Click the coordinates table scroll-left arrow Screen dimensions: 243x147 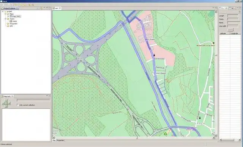pyautogui.click(x=220, y=140)
